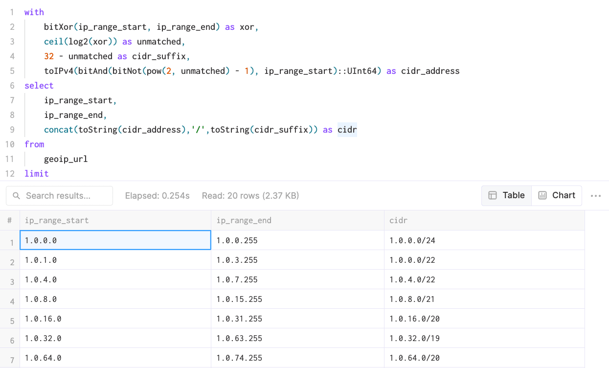Click the ip_range_end column header

tap(244, 220)
